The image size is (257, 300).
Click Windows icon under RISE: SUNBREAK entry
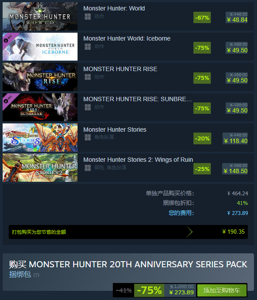point(88,107)
